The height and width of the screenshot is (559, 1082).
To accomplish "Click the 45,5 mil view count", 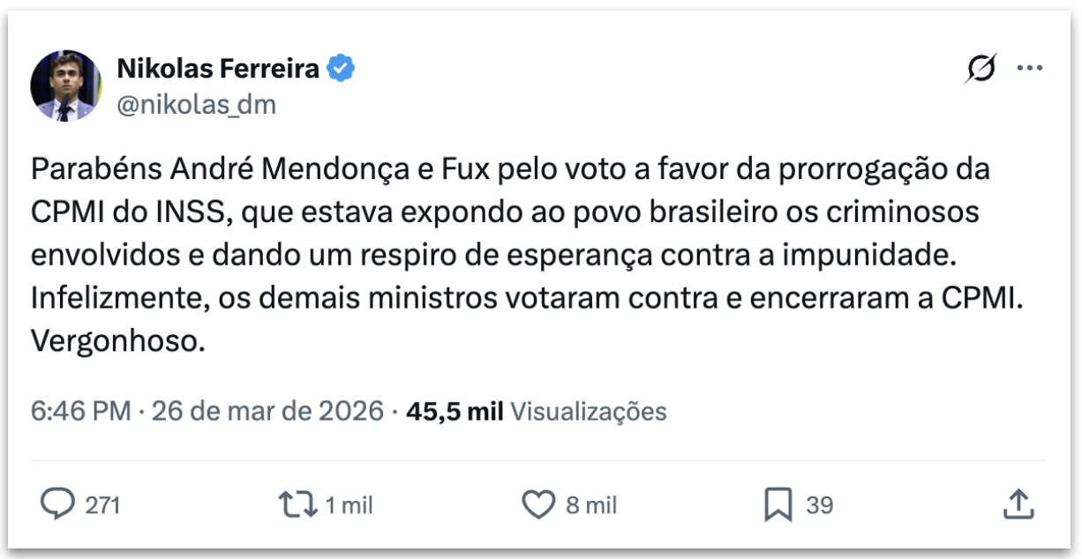I will tap(455, 411).
